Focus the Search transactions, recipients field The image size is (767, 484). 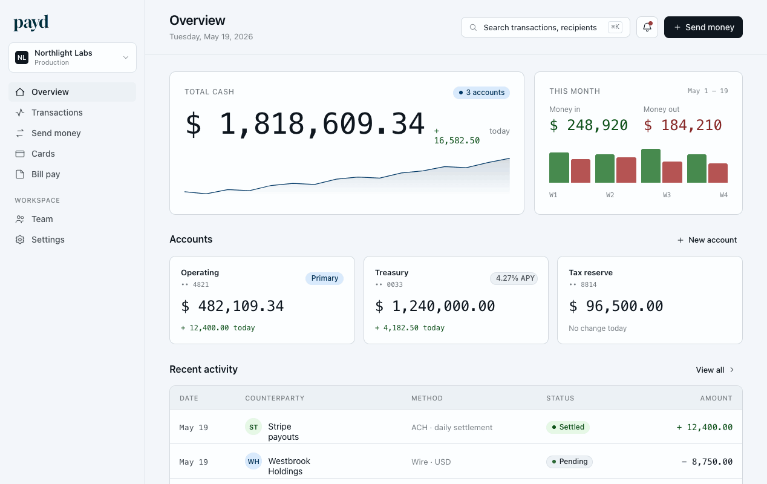[545, 27]
